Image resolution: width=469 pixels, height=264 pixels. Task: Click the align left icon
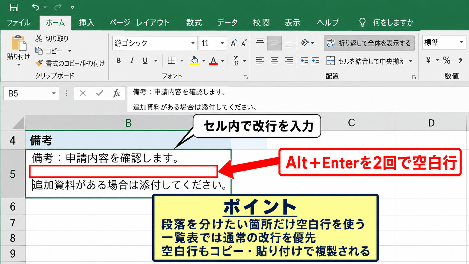tap(260, 61)
